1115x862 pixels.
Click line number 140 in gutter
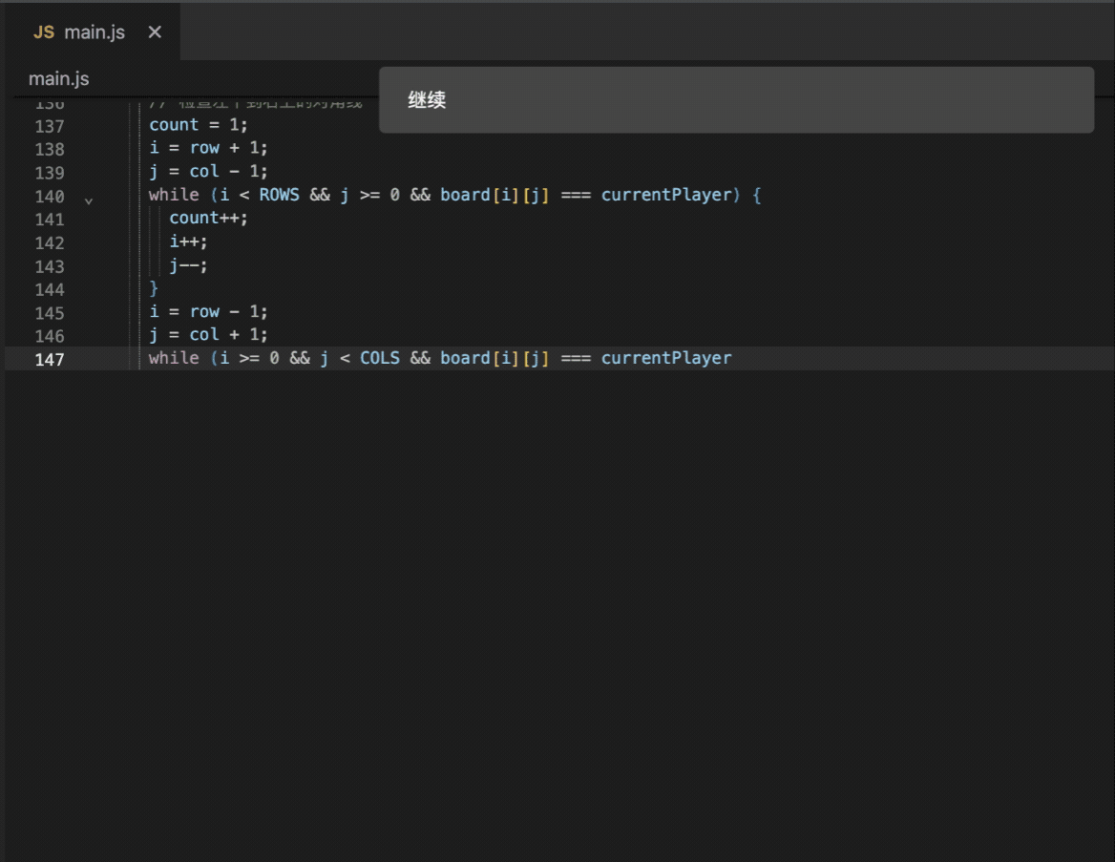(x=49, y=197)
